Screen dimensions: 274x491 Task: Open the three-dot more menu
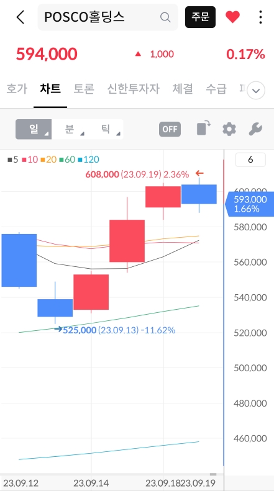point(260,17)
